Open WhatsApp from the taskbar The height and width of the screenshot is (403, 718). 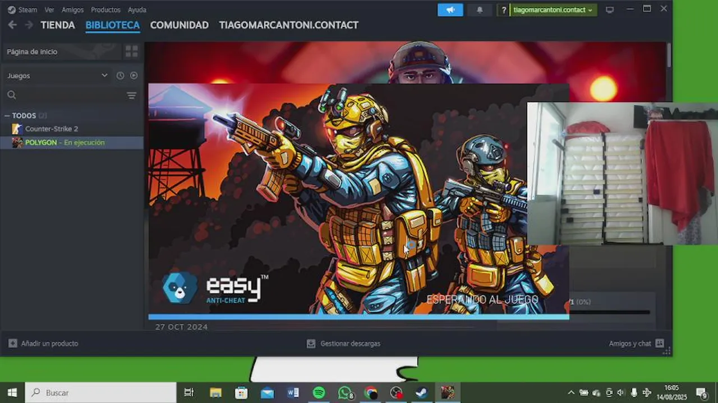pyautogui.click(x=345, y=392)
